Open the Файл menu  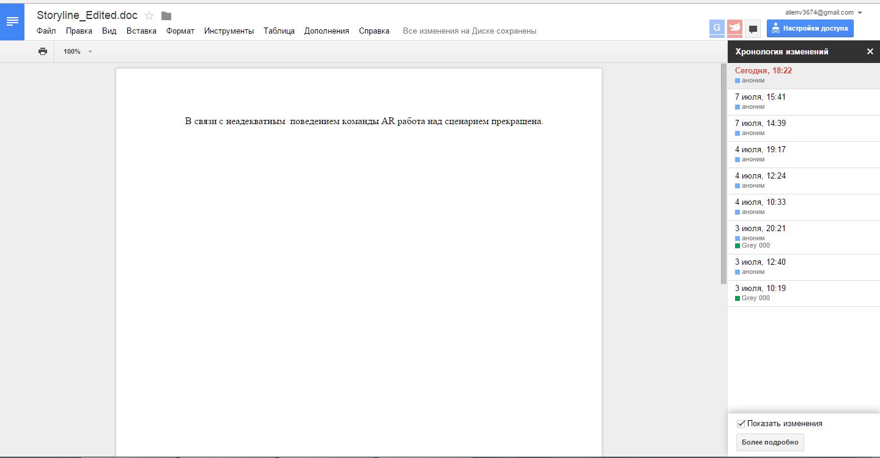(46, 31)
